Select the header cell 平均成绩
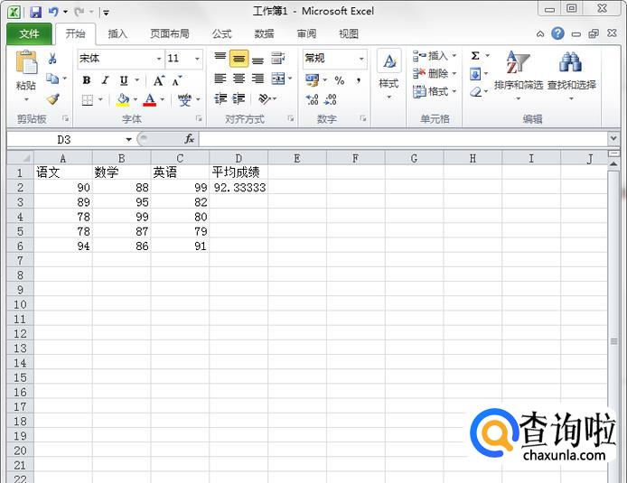The image size is (627, 483). [x=239, y=172]
